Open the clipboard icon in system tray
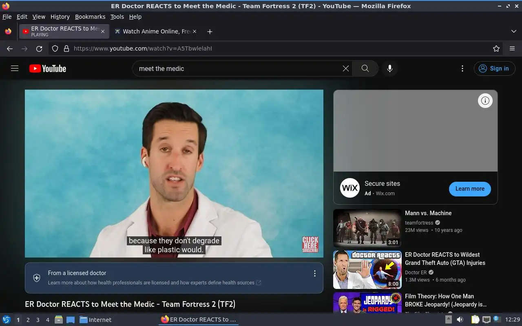The image size is (522, 326). 476,319
